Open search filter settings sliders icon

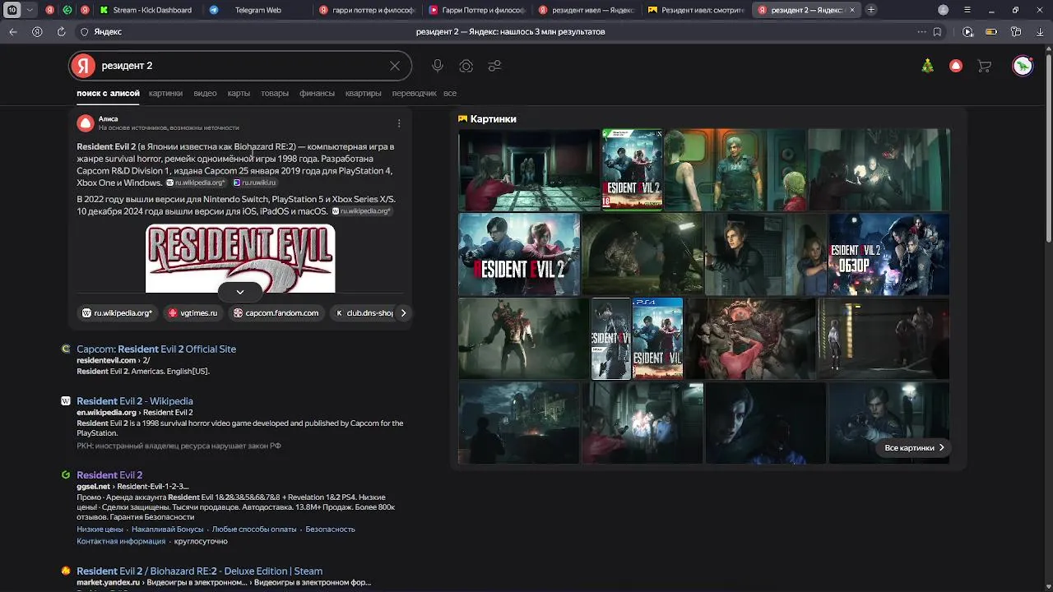coord(494,66)
